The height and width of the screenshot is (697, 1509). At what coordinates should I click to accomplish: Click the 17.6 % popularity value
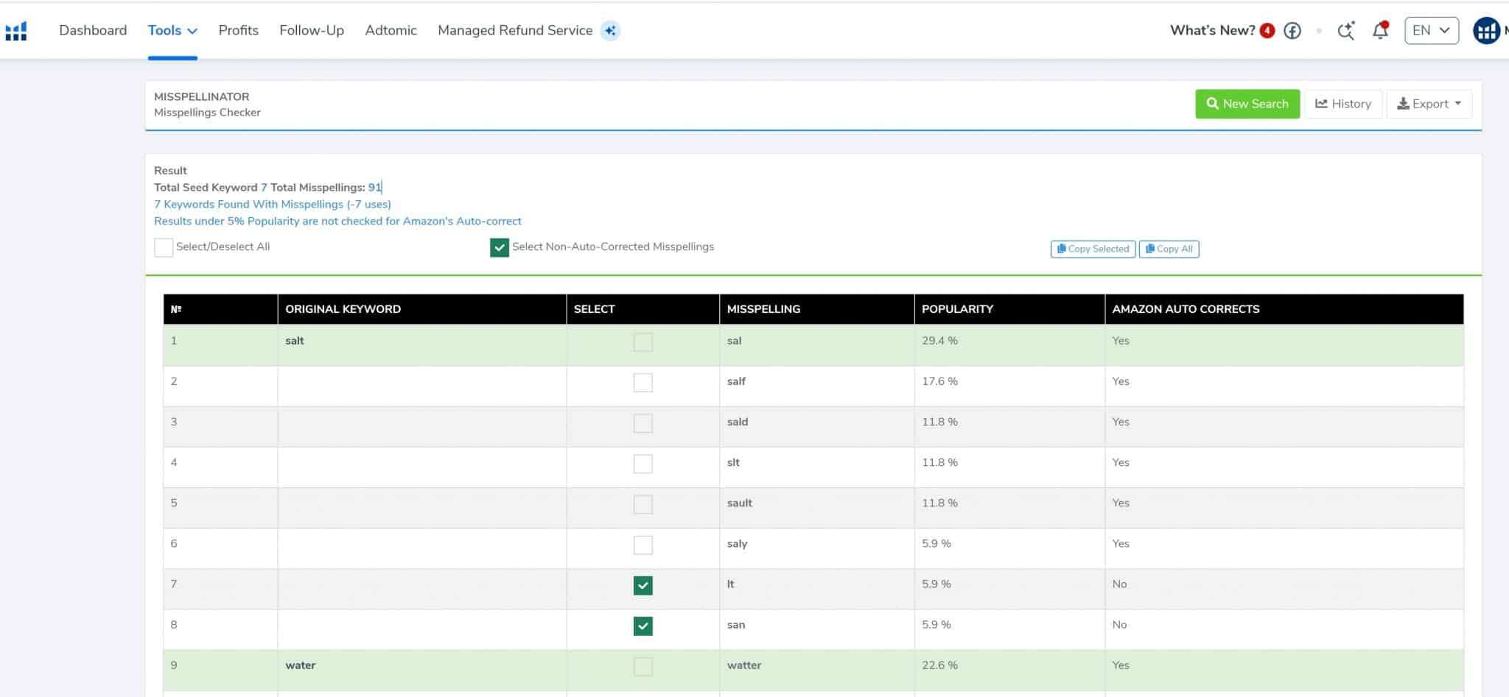tap(939, 381)
